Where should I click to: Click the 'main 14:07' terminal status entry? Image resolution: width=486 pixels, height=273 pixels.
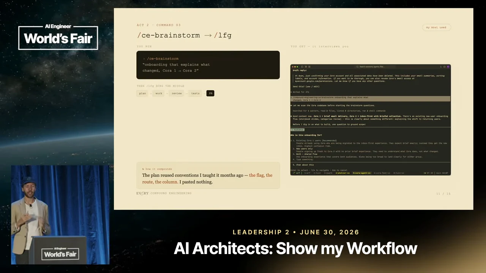pos(442,173)
